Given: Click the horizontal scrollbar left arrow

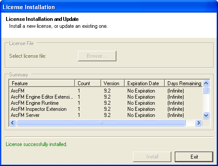Looking at the screenshot, I should point(13,123).
